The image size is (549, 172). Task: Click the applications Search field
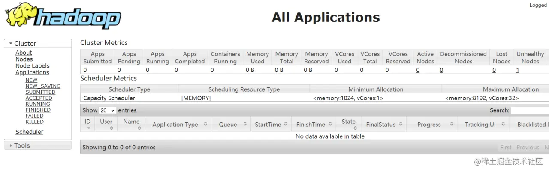point(530,110)
